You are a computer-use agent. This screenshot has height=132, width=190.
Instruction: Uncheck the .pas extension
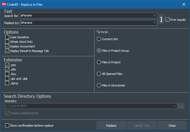coord(7,65)
